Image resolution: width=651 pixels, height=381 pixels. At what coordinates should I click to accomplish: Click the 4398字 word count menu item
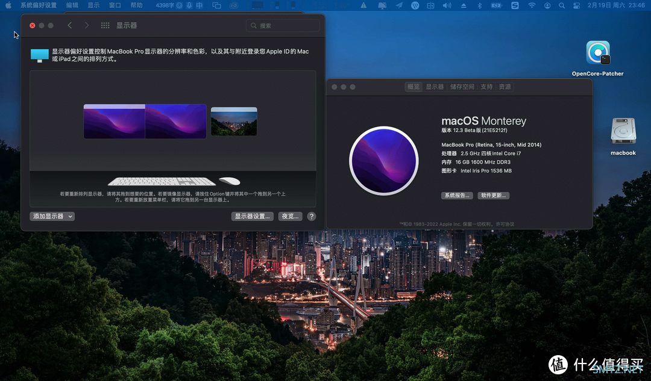[165, 5]
